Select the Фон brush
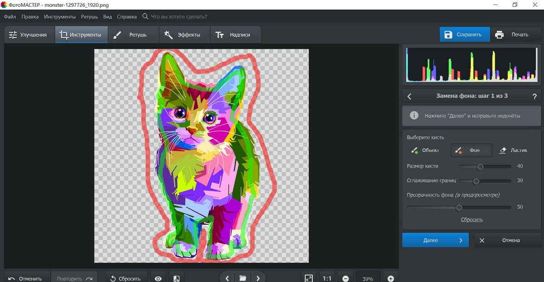The width and height of the screenshot is (544, 282). point(471,150)
